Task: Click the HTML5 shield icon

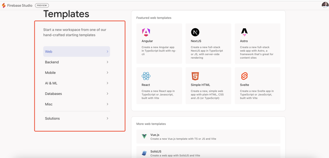Action: point(195,76)
